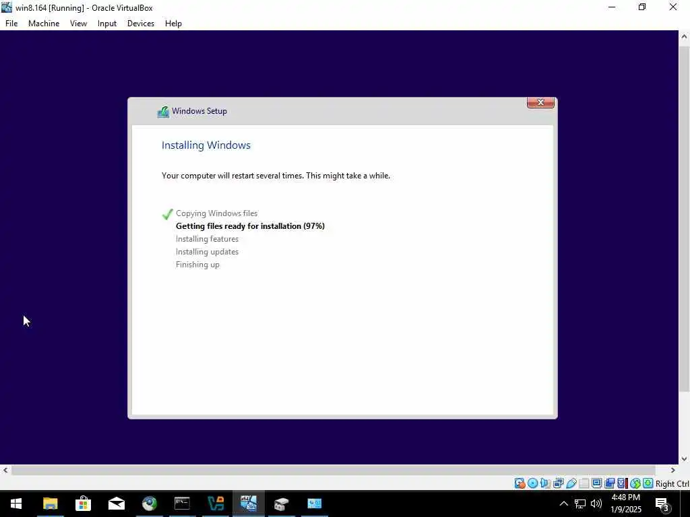Click the horizontal scrollbar left arrow
The image size is (690, 517).
pos(5,470)
